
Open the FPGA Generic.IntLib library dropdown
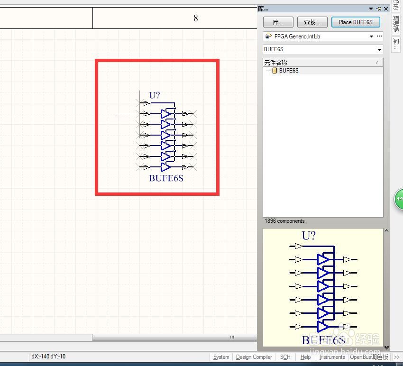coord(371,36)
